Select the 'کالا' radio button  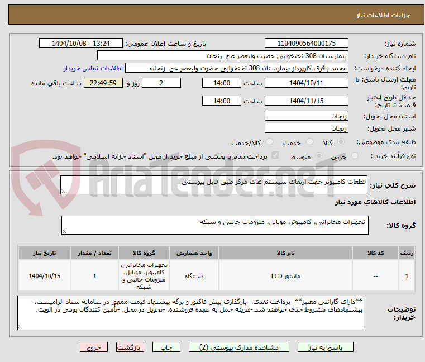(341, 142)
